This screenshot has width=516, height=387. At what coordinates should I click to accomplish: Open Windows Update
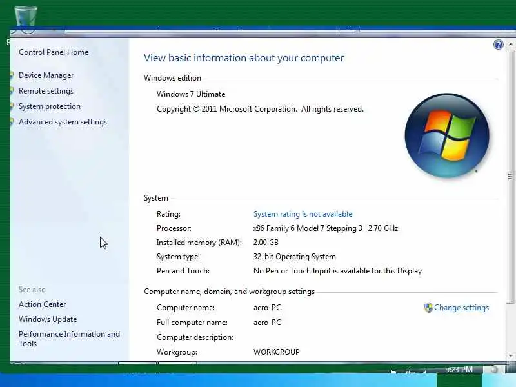[48, 319]
